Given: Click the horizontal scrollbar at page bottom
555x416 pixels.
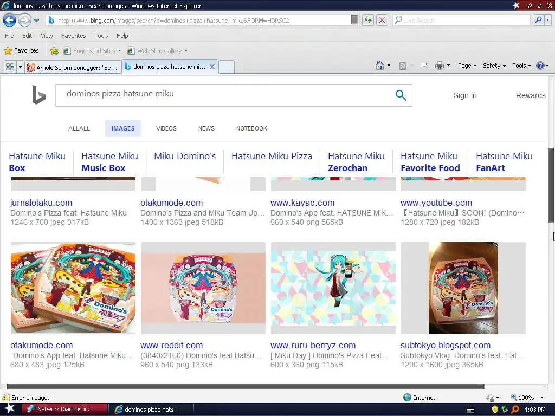Looking at the screenshot, I should pyautogui.click(x=246, y=386).
